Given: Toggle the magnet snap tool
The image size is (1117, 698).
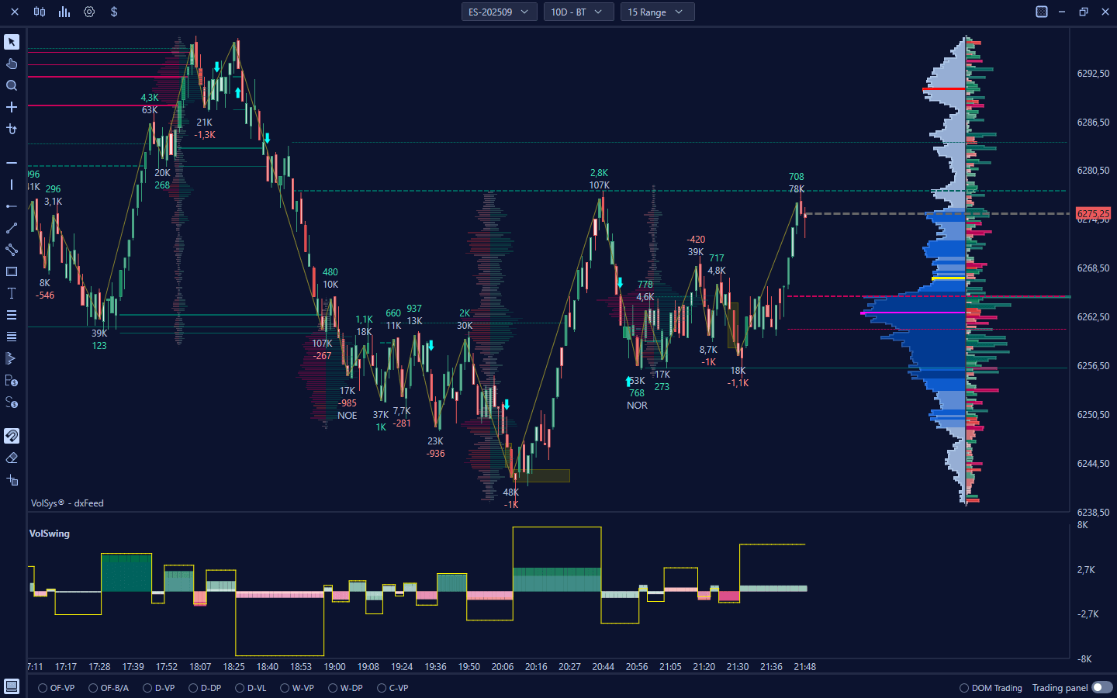Looking at the screenshot, I should coord(12,436).
